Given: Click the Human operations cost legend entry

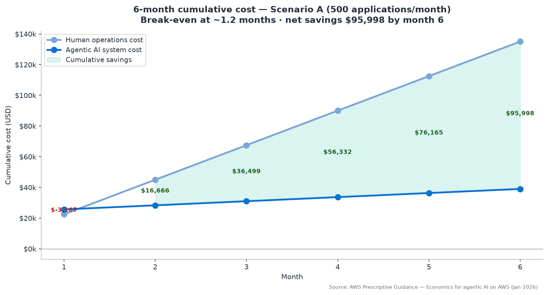Looking at the screenshot, I should pos(95,40).
